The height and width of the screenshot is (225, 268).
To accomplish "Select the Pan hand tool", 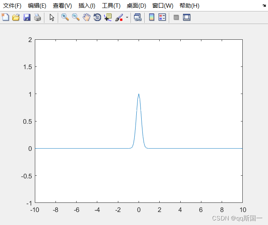I will tap(87, 17).
